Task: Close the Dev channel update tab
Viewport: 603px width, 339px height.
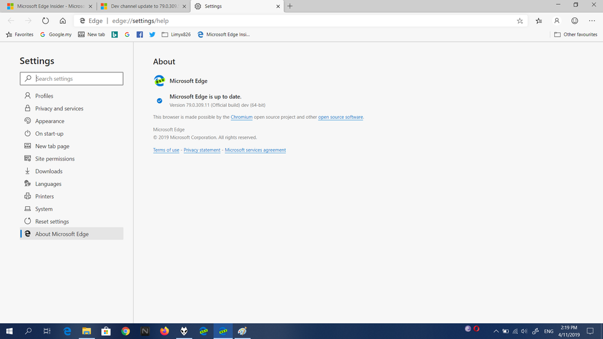Action: 184,6
